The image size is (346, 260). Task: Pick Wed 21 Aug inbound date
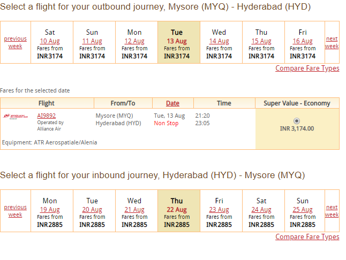134,210
